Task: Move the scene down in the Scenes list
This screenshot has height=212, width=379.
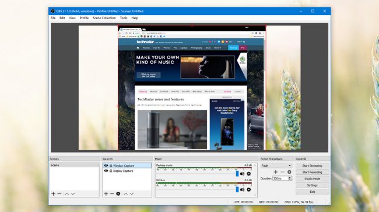Action: (x=73, y=193)
